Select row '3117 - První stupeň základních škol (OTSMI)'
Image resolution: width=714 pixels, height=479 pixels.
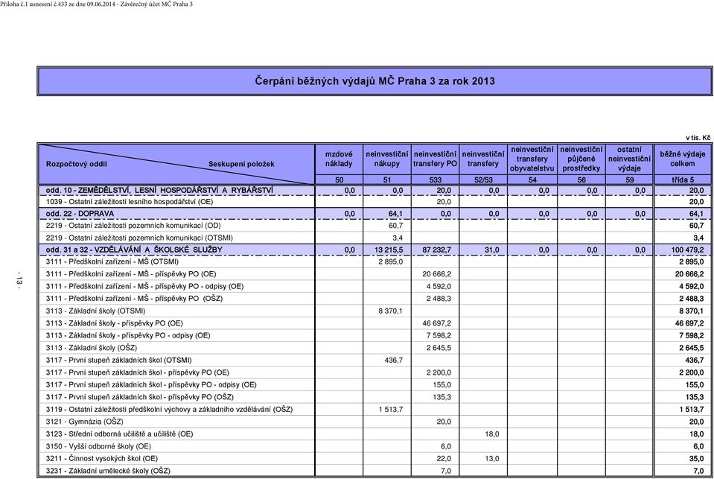pos(374,360)
